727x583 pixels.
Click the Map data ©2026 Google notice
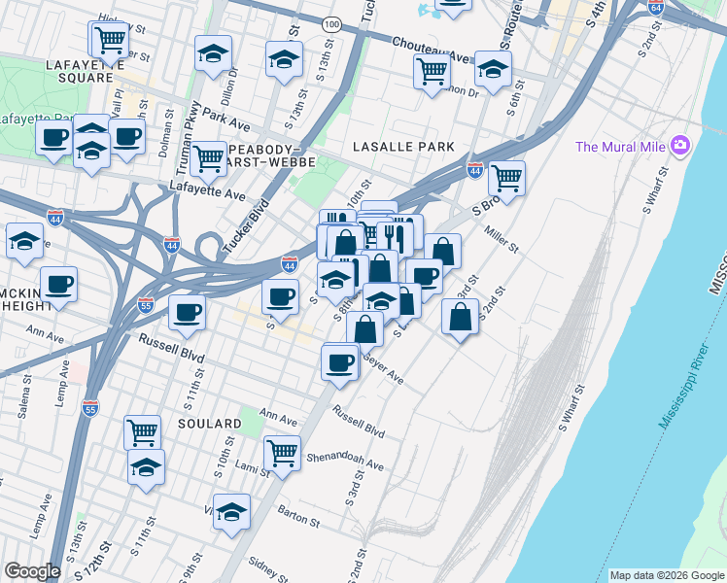click(x=667, y=576)
